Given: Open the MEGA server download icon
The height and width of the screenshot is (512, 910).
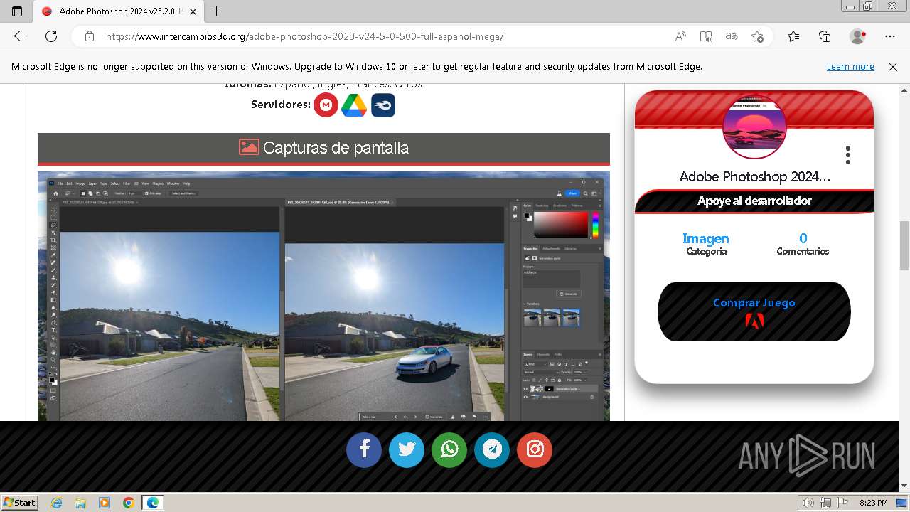Looking at the screenshot, I should [326, 105].
